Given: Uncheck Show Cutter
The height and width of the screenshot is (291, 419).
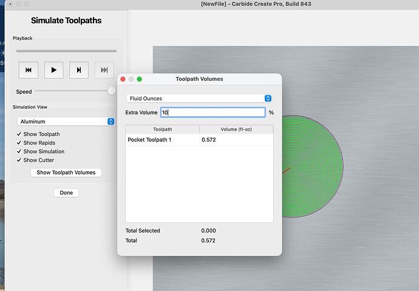Looking at the screenshot, I should coord(19,160).
